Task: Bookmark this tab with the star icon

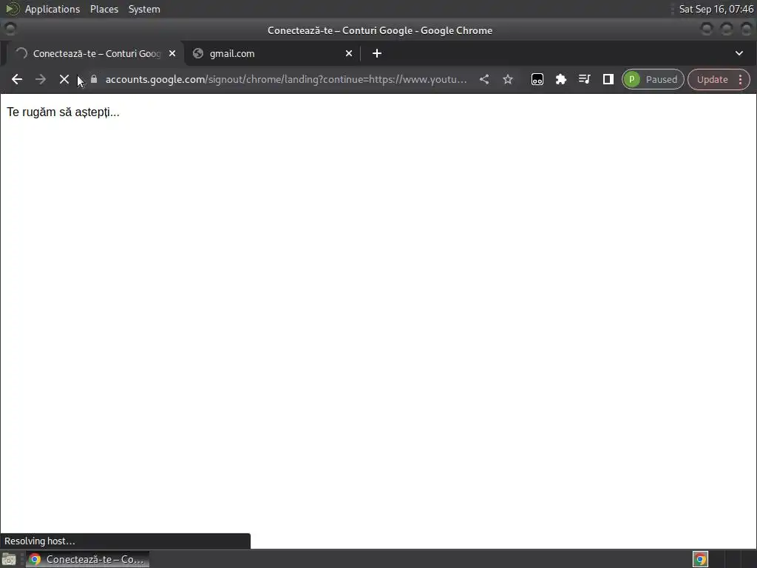Action: tap(508, 79)
